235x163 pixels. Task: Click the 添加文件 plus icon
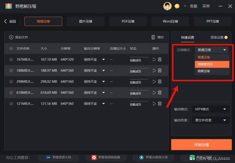pos(11,37)
